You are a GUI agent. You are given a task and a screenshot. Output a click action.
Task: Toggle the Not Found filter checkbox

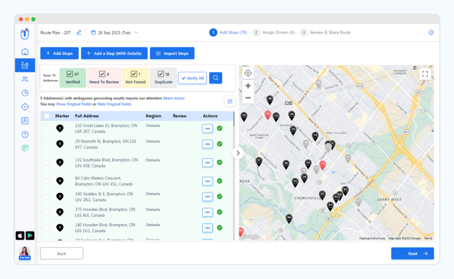click(134, 74)
